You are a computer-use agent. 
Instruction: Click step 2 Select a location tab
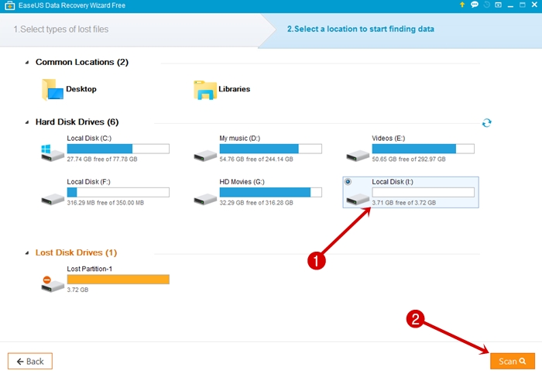point(361,29)
